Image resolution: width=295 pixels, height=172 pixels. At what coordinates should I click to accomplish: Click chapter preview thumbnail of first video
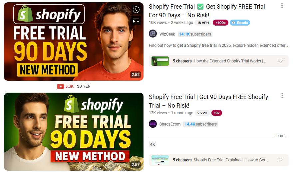tap(160, 61)
